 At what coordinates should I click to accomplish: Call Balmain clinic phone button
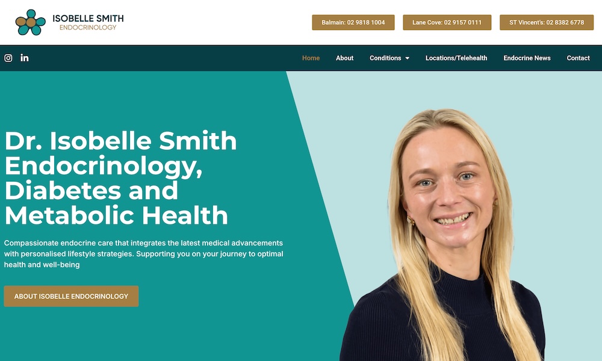tap(353, 22)
